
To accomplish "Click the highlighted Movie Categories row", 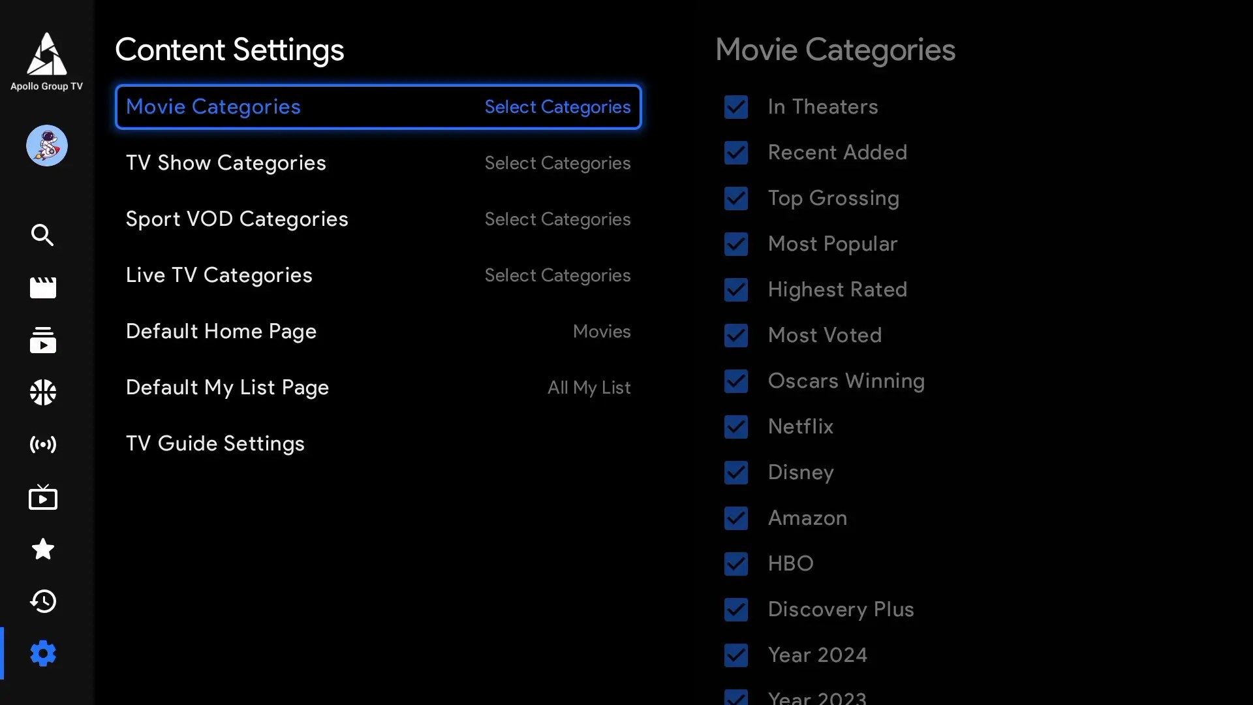I will click(x=378, y=107).
